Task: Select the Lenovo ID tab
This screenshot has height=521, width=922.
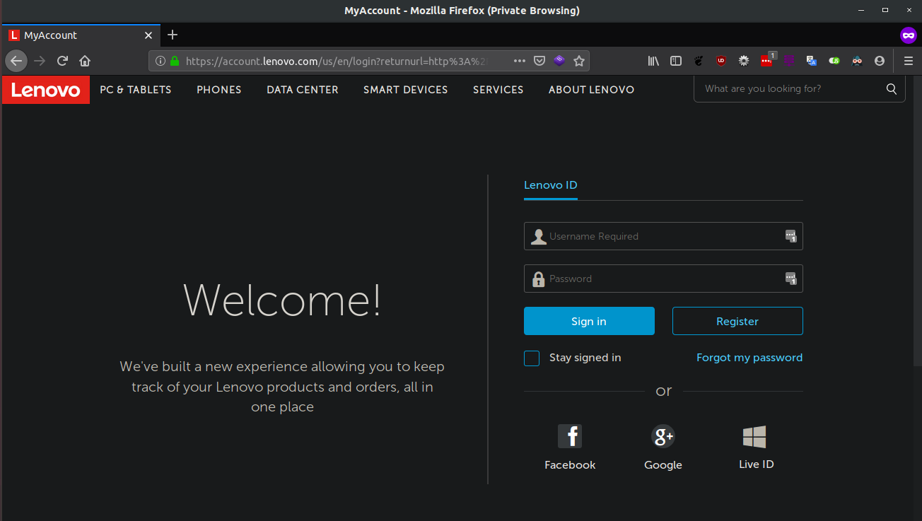Action: point(551,186)
